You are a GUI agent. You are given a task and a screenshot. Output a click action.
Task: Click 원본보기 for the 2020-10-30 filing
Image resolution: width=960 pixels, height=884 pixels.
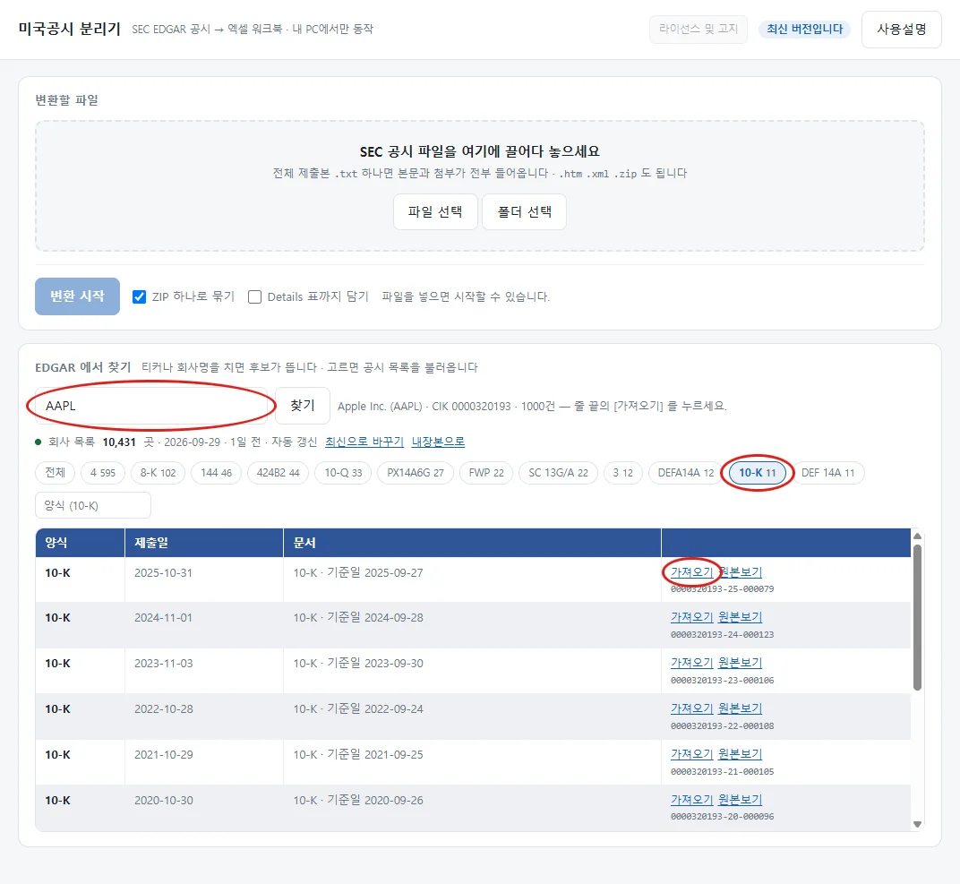pyautogui.click(x=741, y=800)
